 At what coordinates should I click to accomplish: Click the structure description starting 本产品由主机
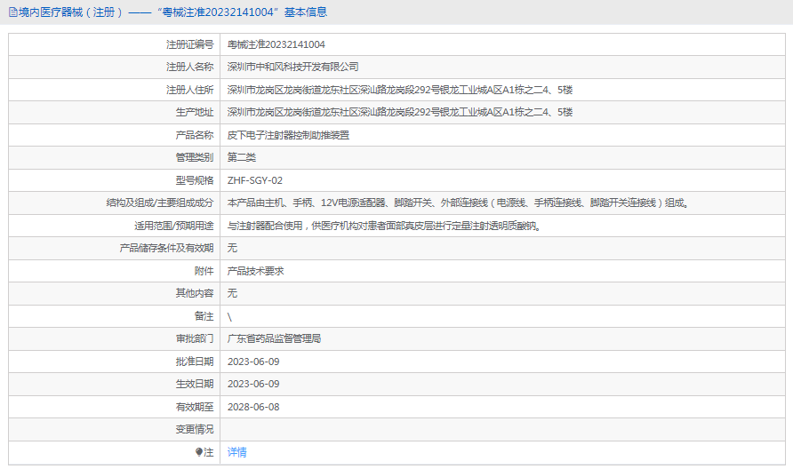point(458,203)
